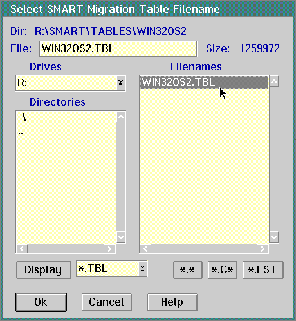
Task: Apply the *.LST file filter button
Action: click(x=263, y=270)
